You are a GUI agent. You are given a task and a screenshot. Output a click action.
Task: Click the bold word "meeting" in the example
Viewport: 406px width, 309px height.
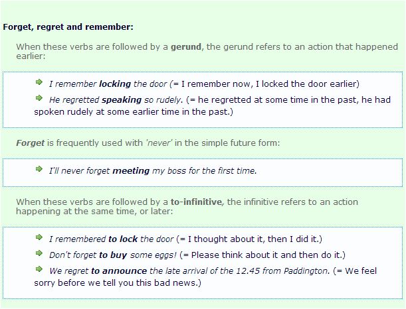point(131,171)
